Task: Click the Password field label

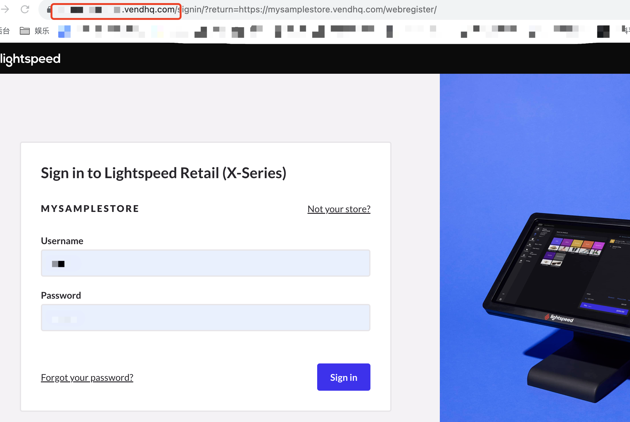Action: pos(61,295)
